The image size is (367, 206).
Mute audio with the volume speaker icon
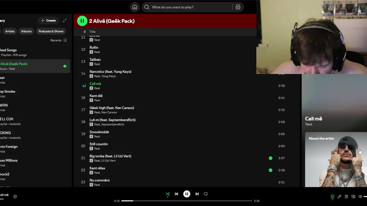[x=360, y=197]
